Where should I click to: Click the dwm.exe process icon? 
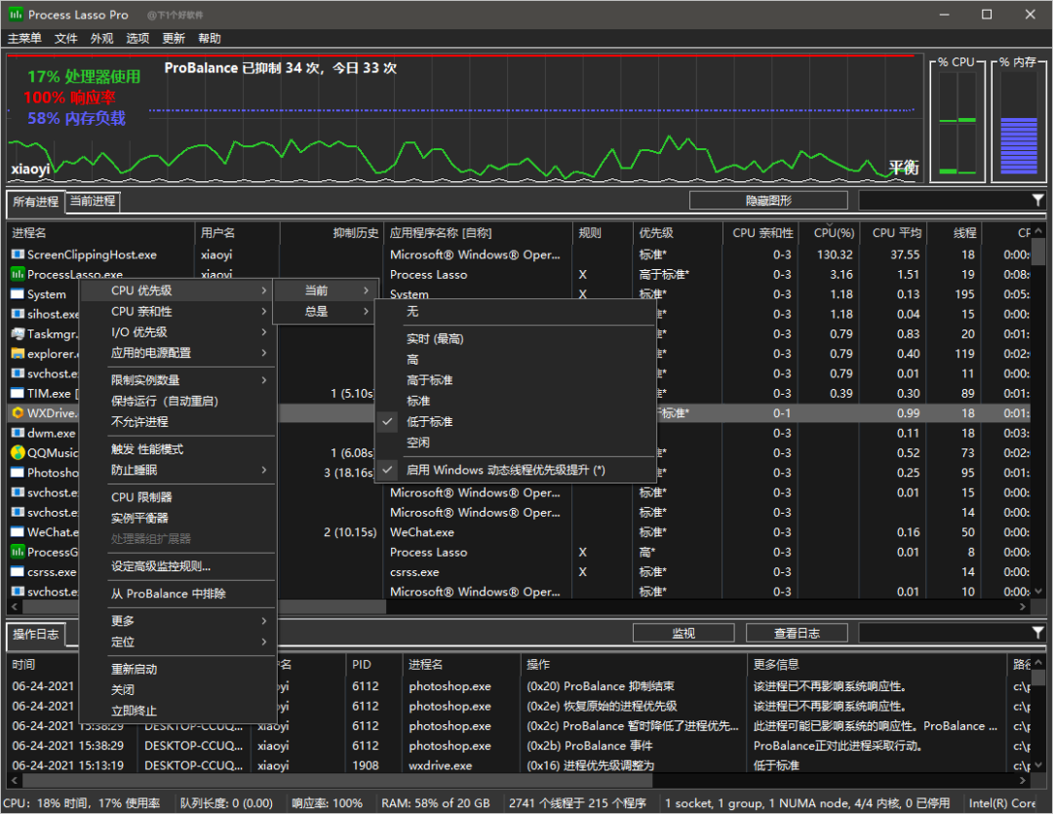click(18, 433)
